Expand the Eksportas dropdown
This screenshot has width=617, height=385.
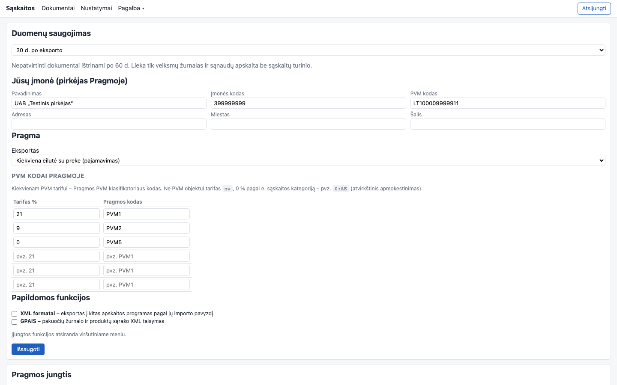click(x=308, y=160)
